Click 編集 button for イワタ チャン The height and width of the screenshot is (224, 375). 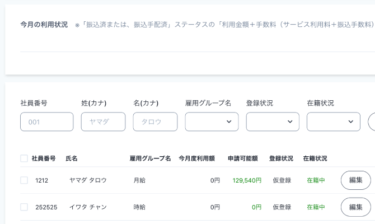coord(355,207)
